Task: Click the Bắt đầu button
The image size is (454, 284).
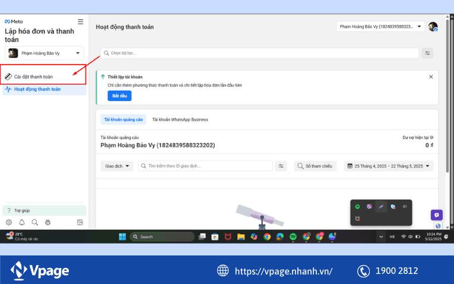Action: click(119, 96)
